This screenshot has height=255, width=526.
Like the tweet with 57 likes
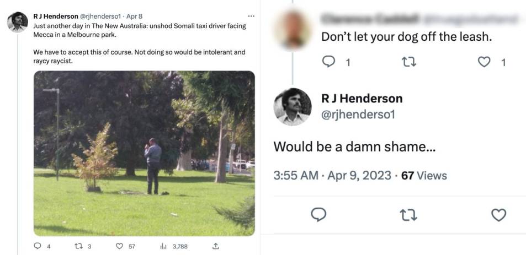point(119,246)
